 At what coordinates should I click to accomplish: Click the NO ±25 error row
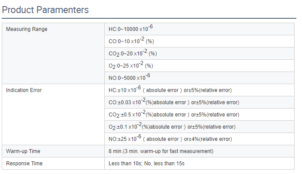click(199, 139)
